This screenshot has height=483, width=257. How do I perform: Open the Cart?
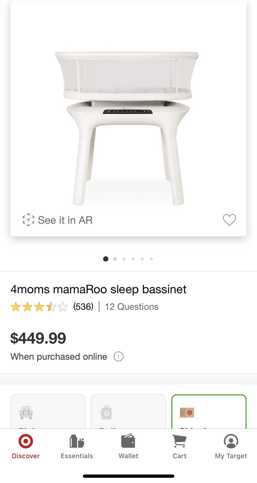[x=180, y=446]
